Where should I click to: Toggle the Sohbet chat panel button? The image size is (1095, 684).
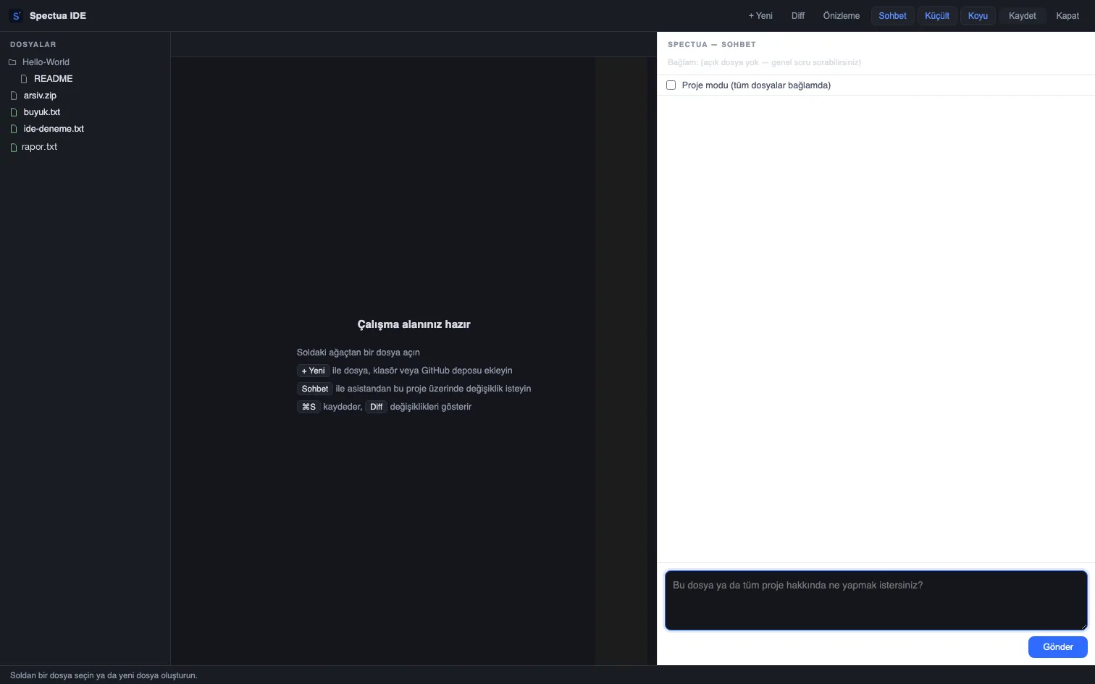(x=892, y=16)
